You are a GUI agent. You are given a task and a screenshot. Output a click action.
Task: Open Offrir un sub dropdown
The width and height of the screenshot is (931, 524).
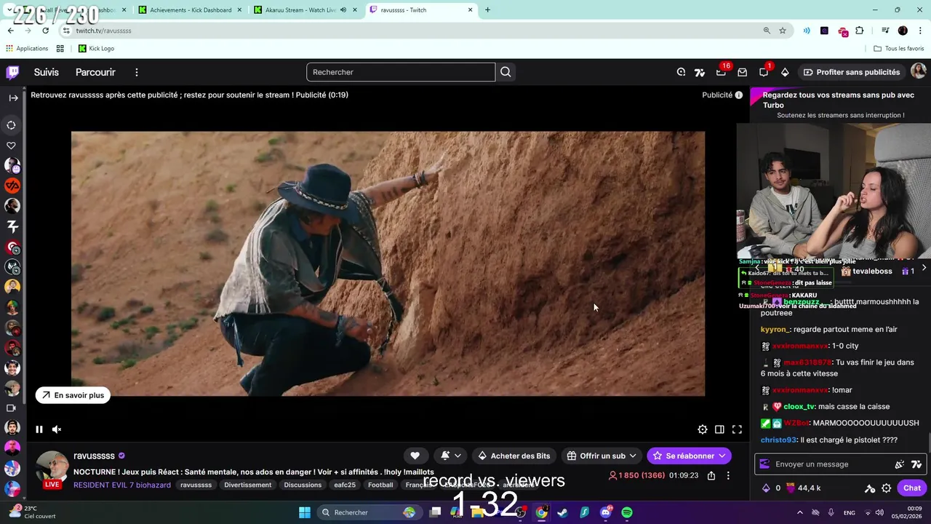602,456
